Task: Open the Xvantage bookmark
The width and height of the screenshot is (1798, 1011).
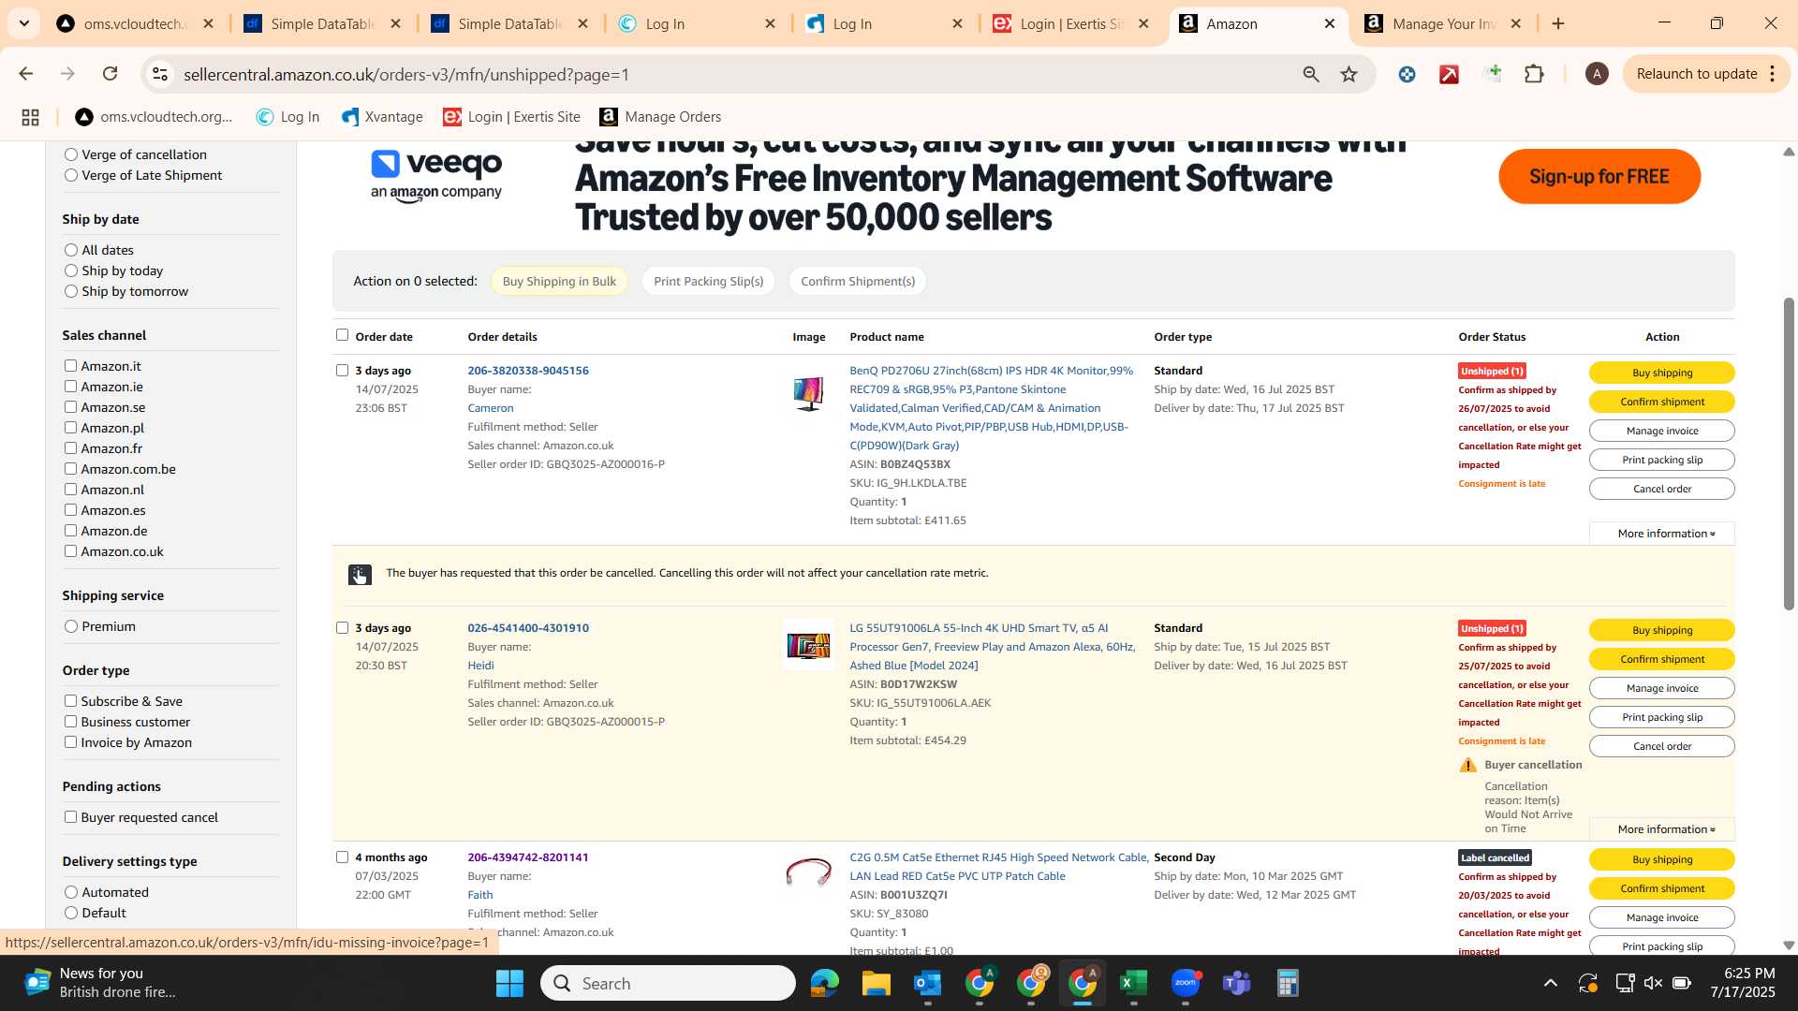Action: 382,117
